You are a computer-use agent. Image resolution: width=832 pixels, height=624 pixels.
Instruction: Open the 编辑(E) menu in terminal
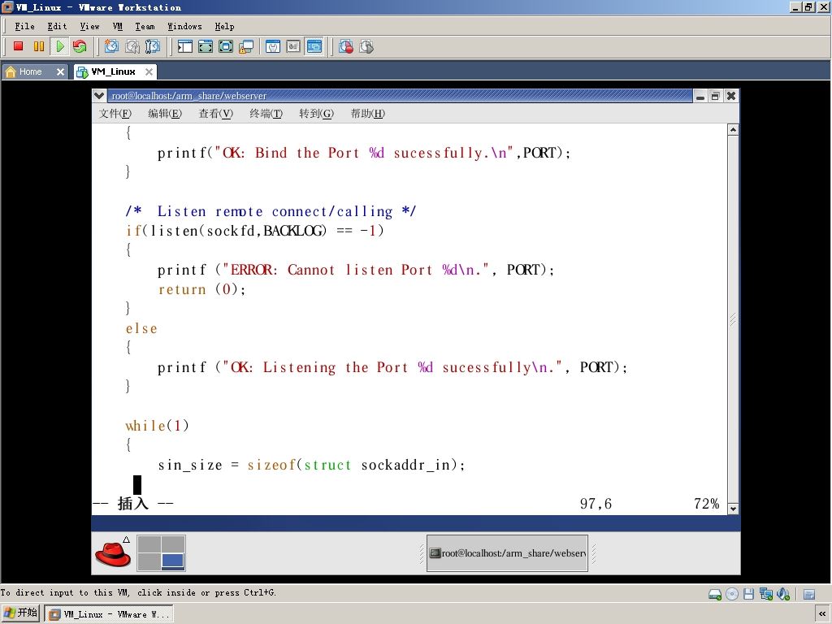164,113
